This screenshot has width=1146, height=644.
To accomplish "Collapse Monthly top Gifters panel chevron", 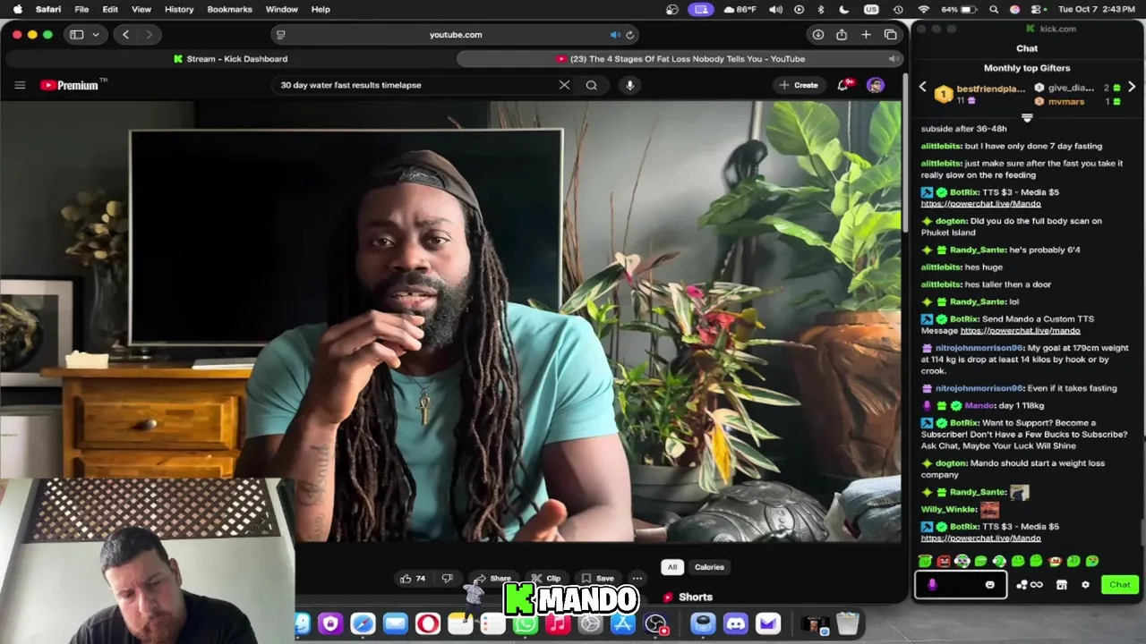I will pyautogui.click(x=1027, y=117).
